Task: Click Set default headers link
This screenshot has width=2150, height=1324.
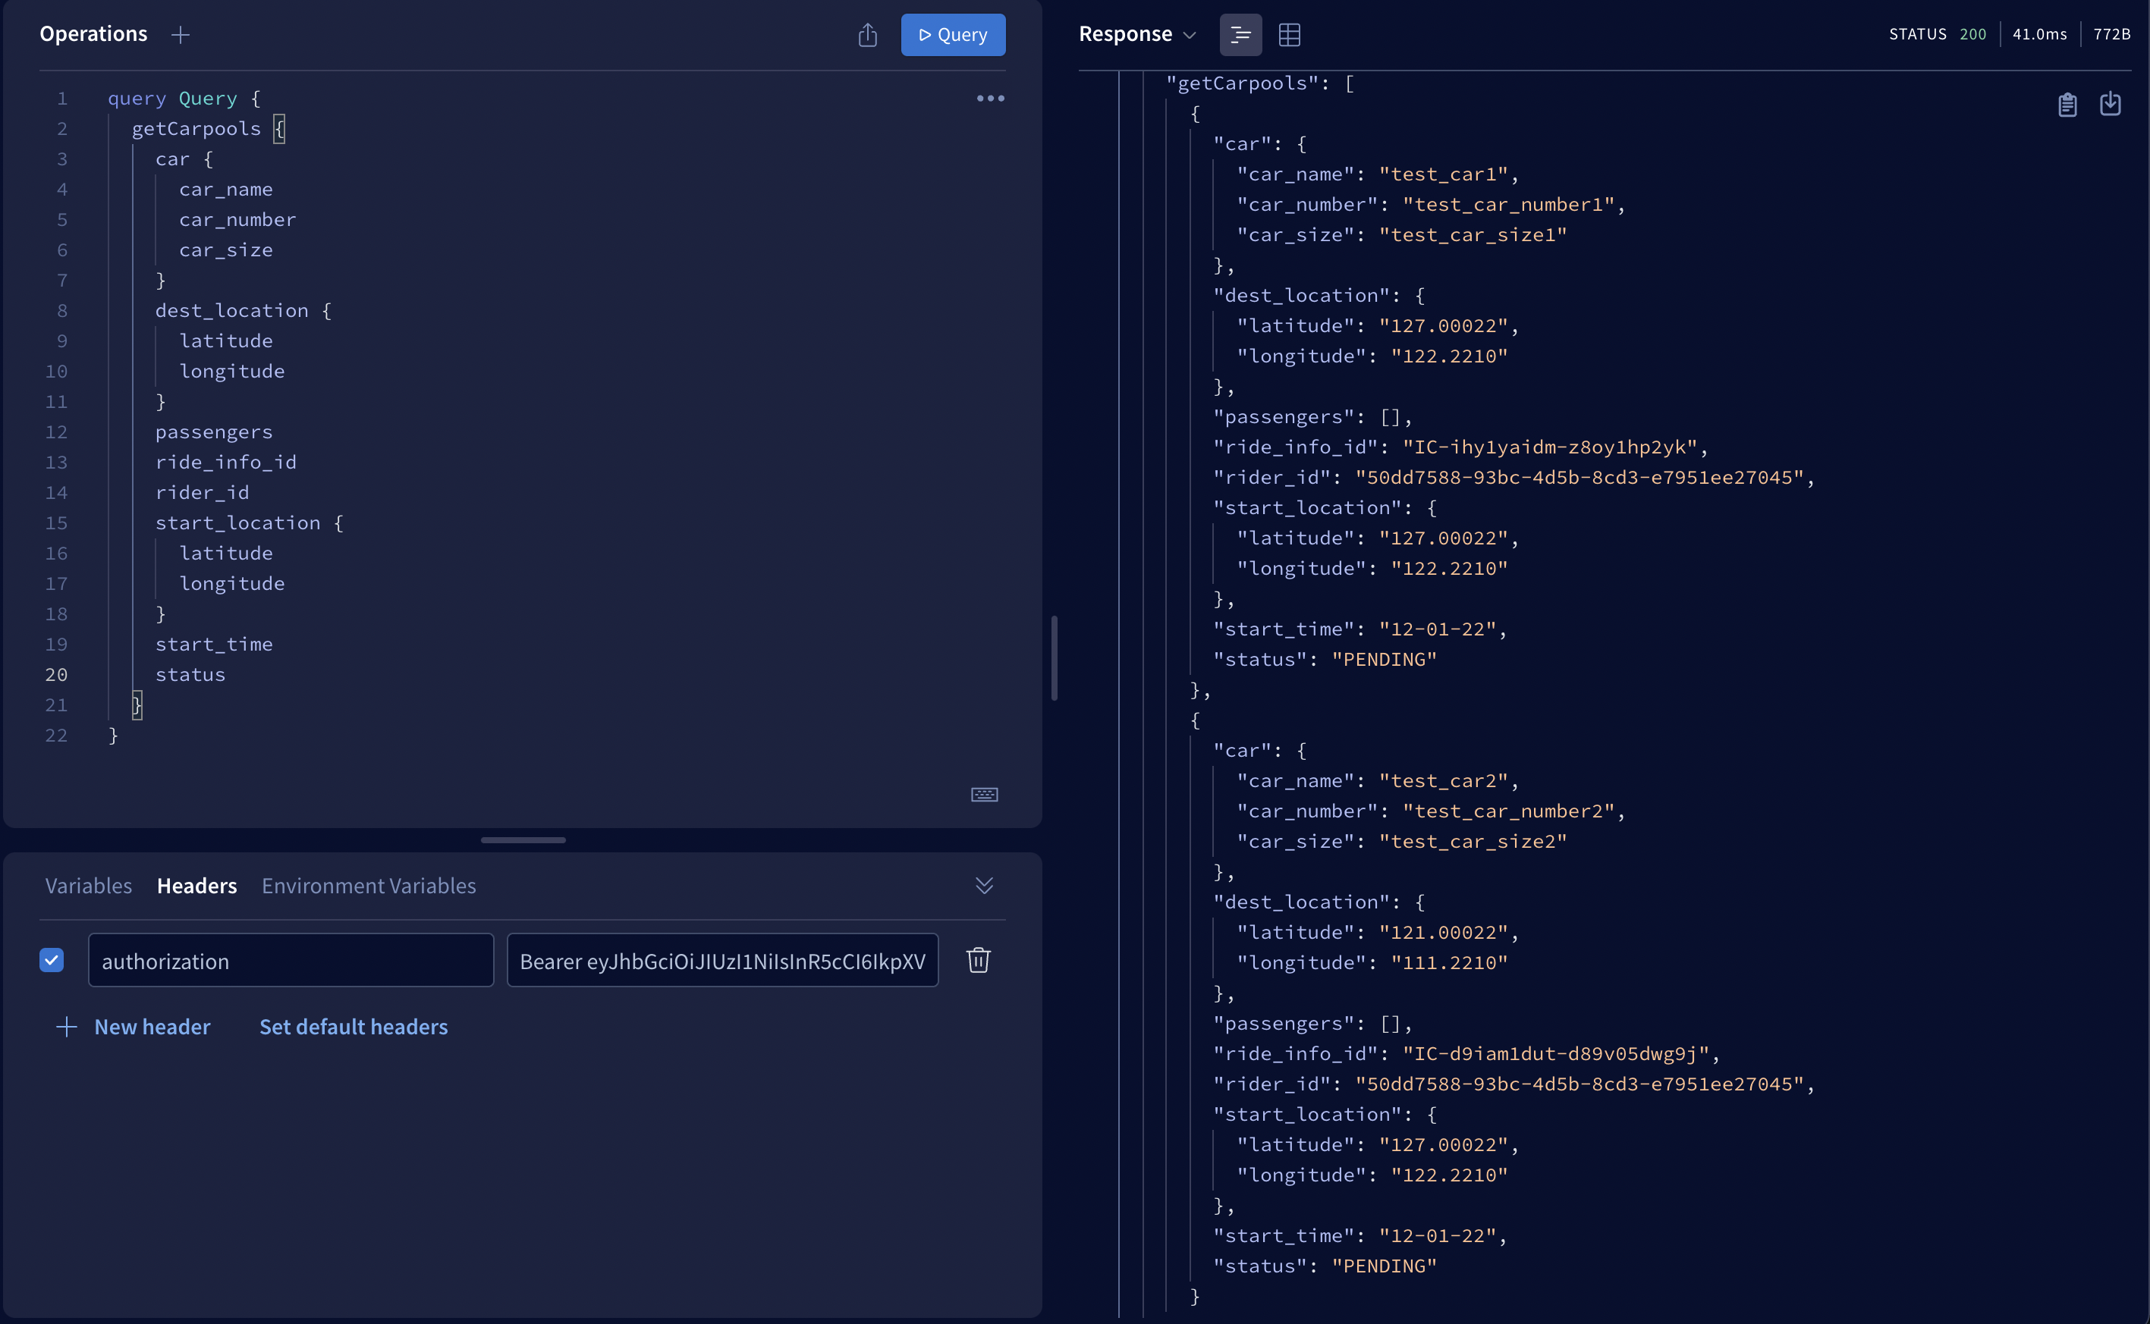Action: [353, 1026]
